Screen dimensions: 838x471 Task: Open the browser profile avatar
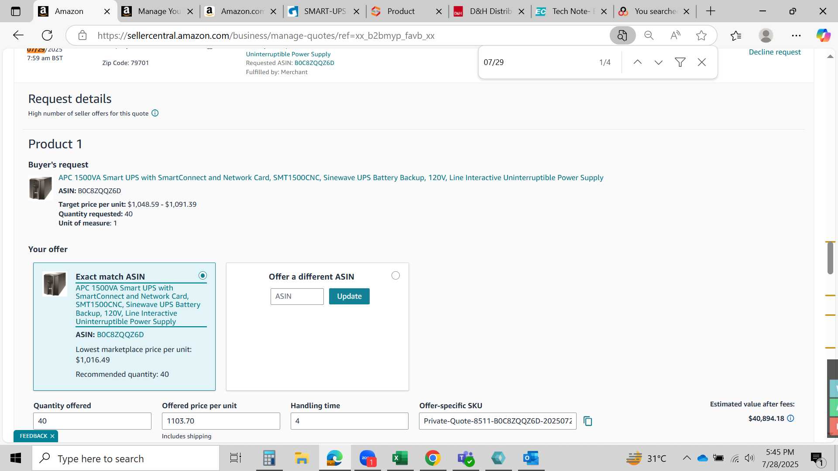point(766,35)
